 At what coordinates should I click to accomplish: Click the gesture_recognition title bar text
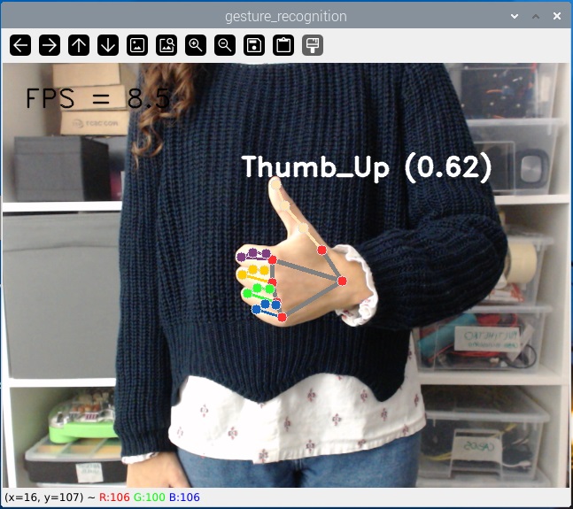[x=286, y=16]
